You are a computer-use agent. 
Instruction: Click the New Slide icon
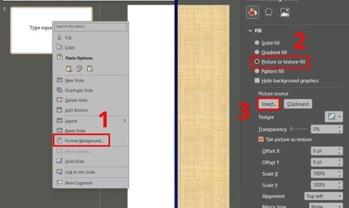59,80
